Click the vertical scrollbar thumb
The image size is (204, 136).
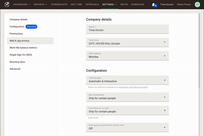[x=199, y=50]
